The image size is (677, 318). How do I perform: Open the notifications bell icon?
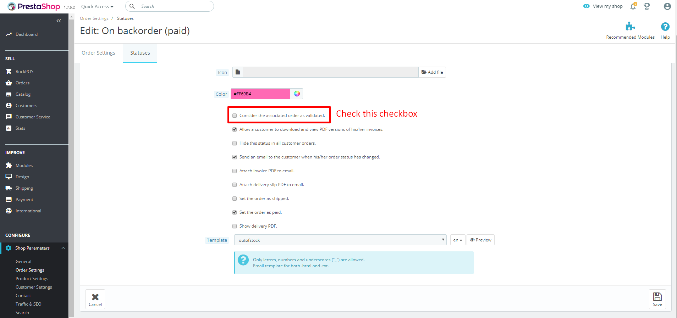(x=633, y=6)
